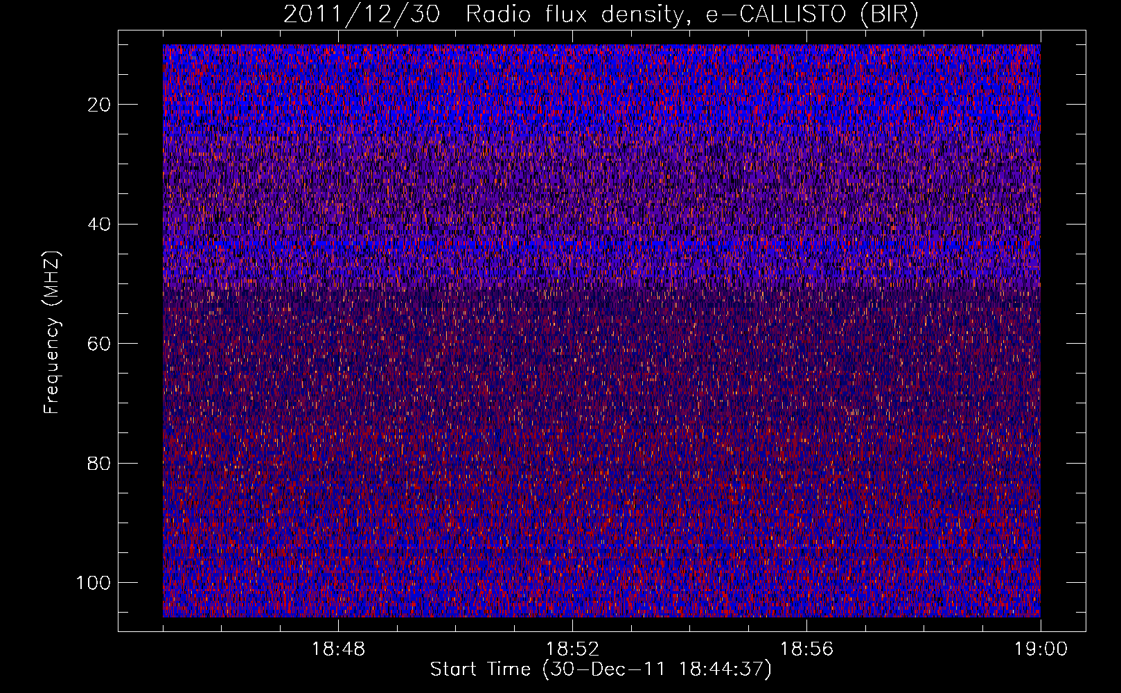Select the 'Frequency (MHZ)' y-axis label

[52, 332]
